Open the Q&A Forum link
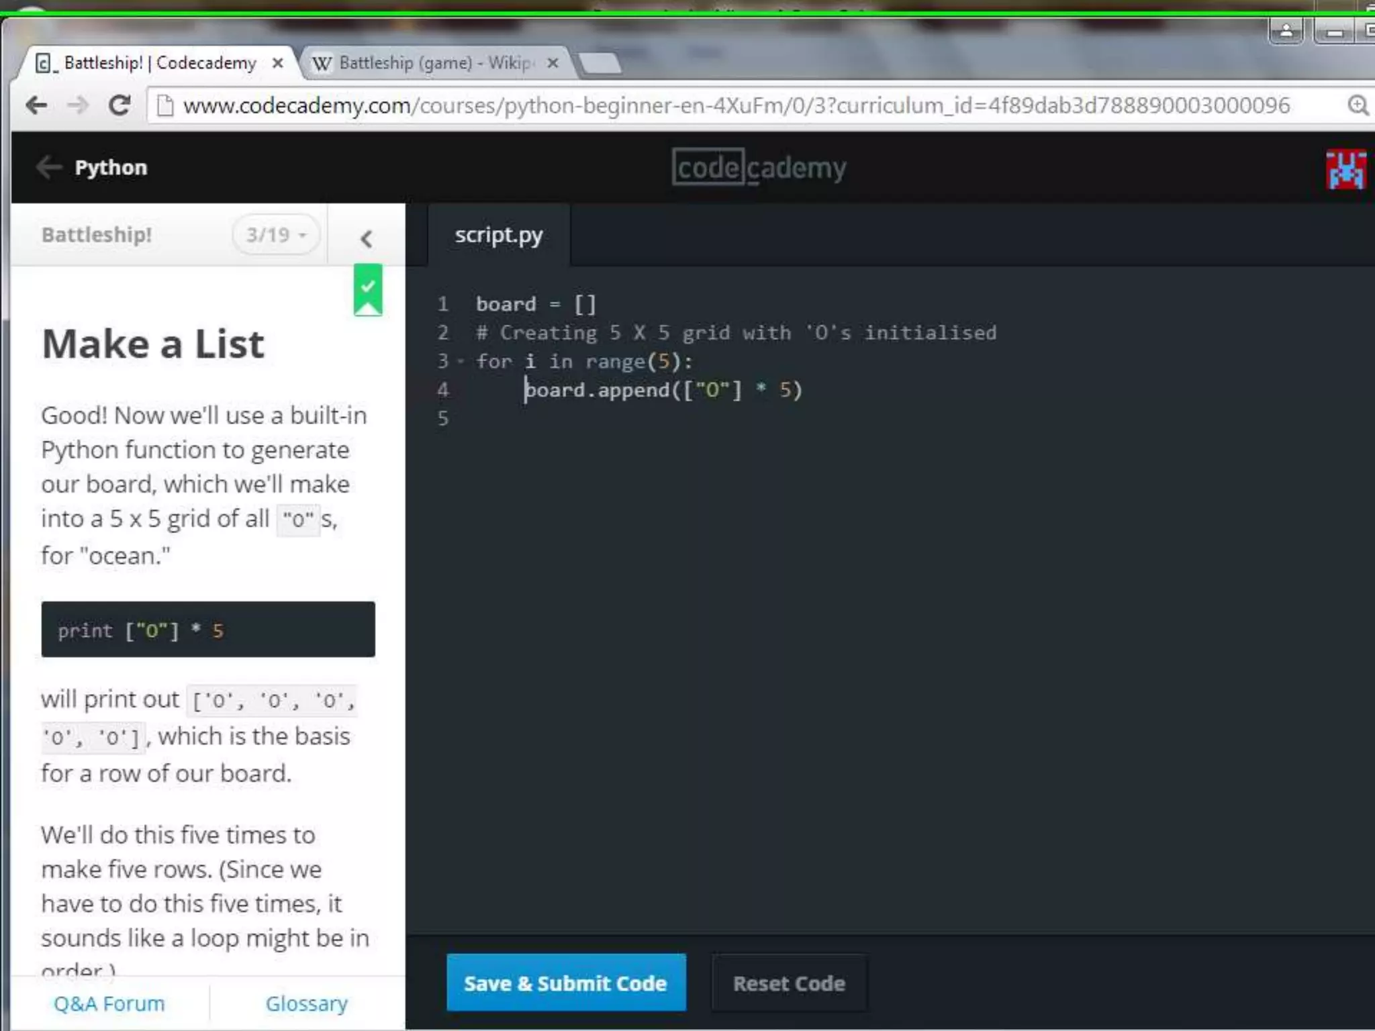 point(109,1003)
